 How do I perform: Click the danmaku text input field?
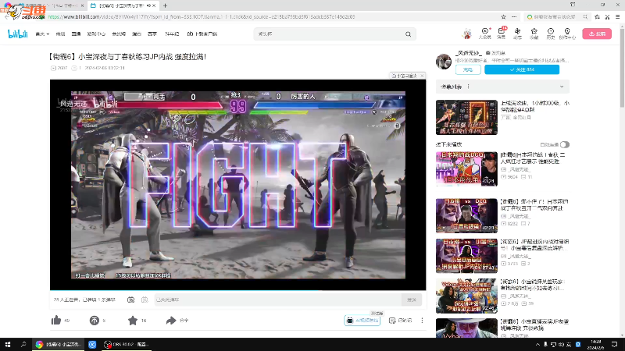pyautogui.click(x=278, y=300)
